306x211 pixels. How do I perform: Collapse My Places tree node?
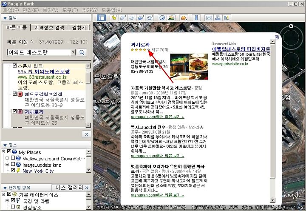pos(3,151)
